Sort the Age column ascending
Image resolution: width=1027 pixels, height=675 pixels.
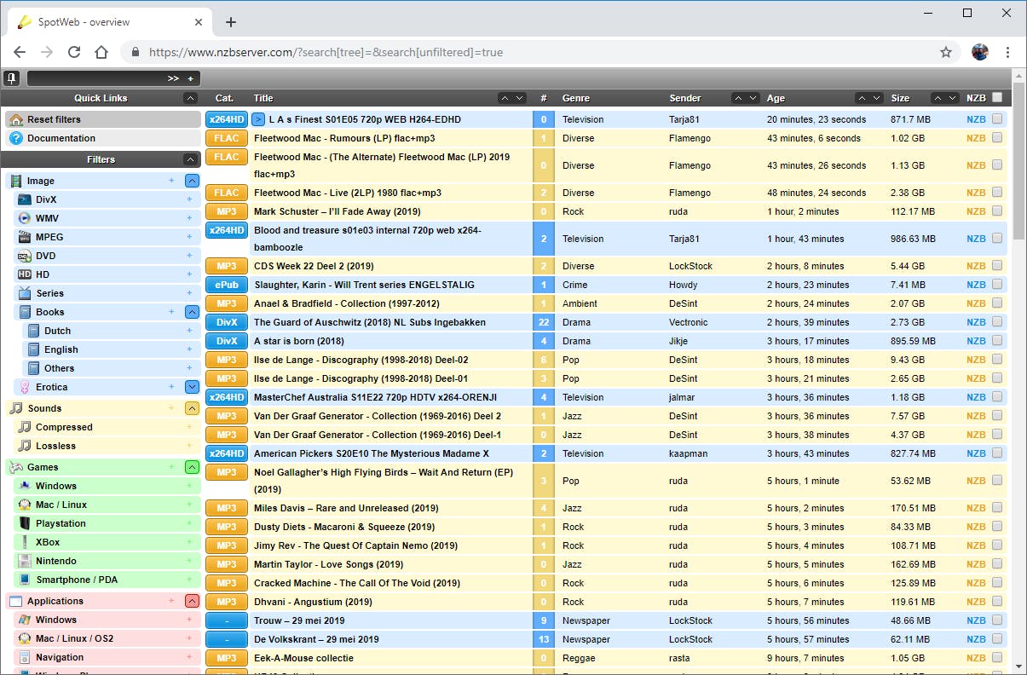[x=863, y=98]
